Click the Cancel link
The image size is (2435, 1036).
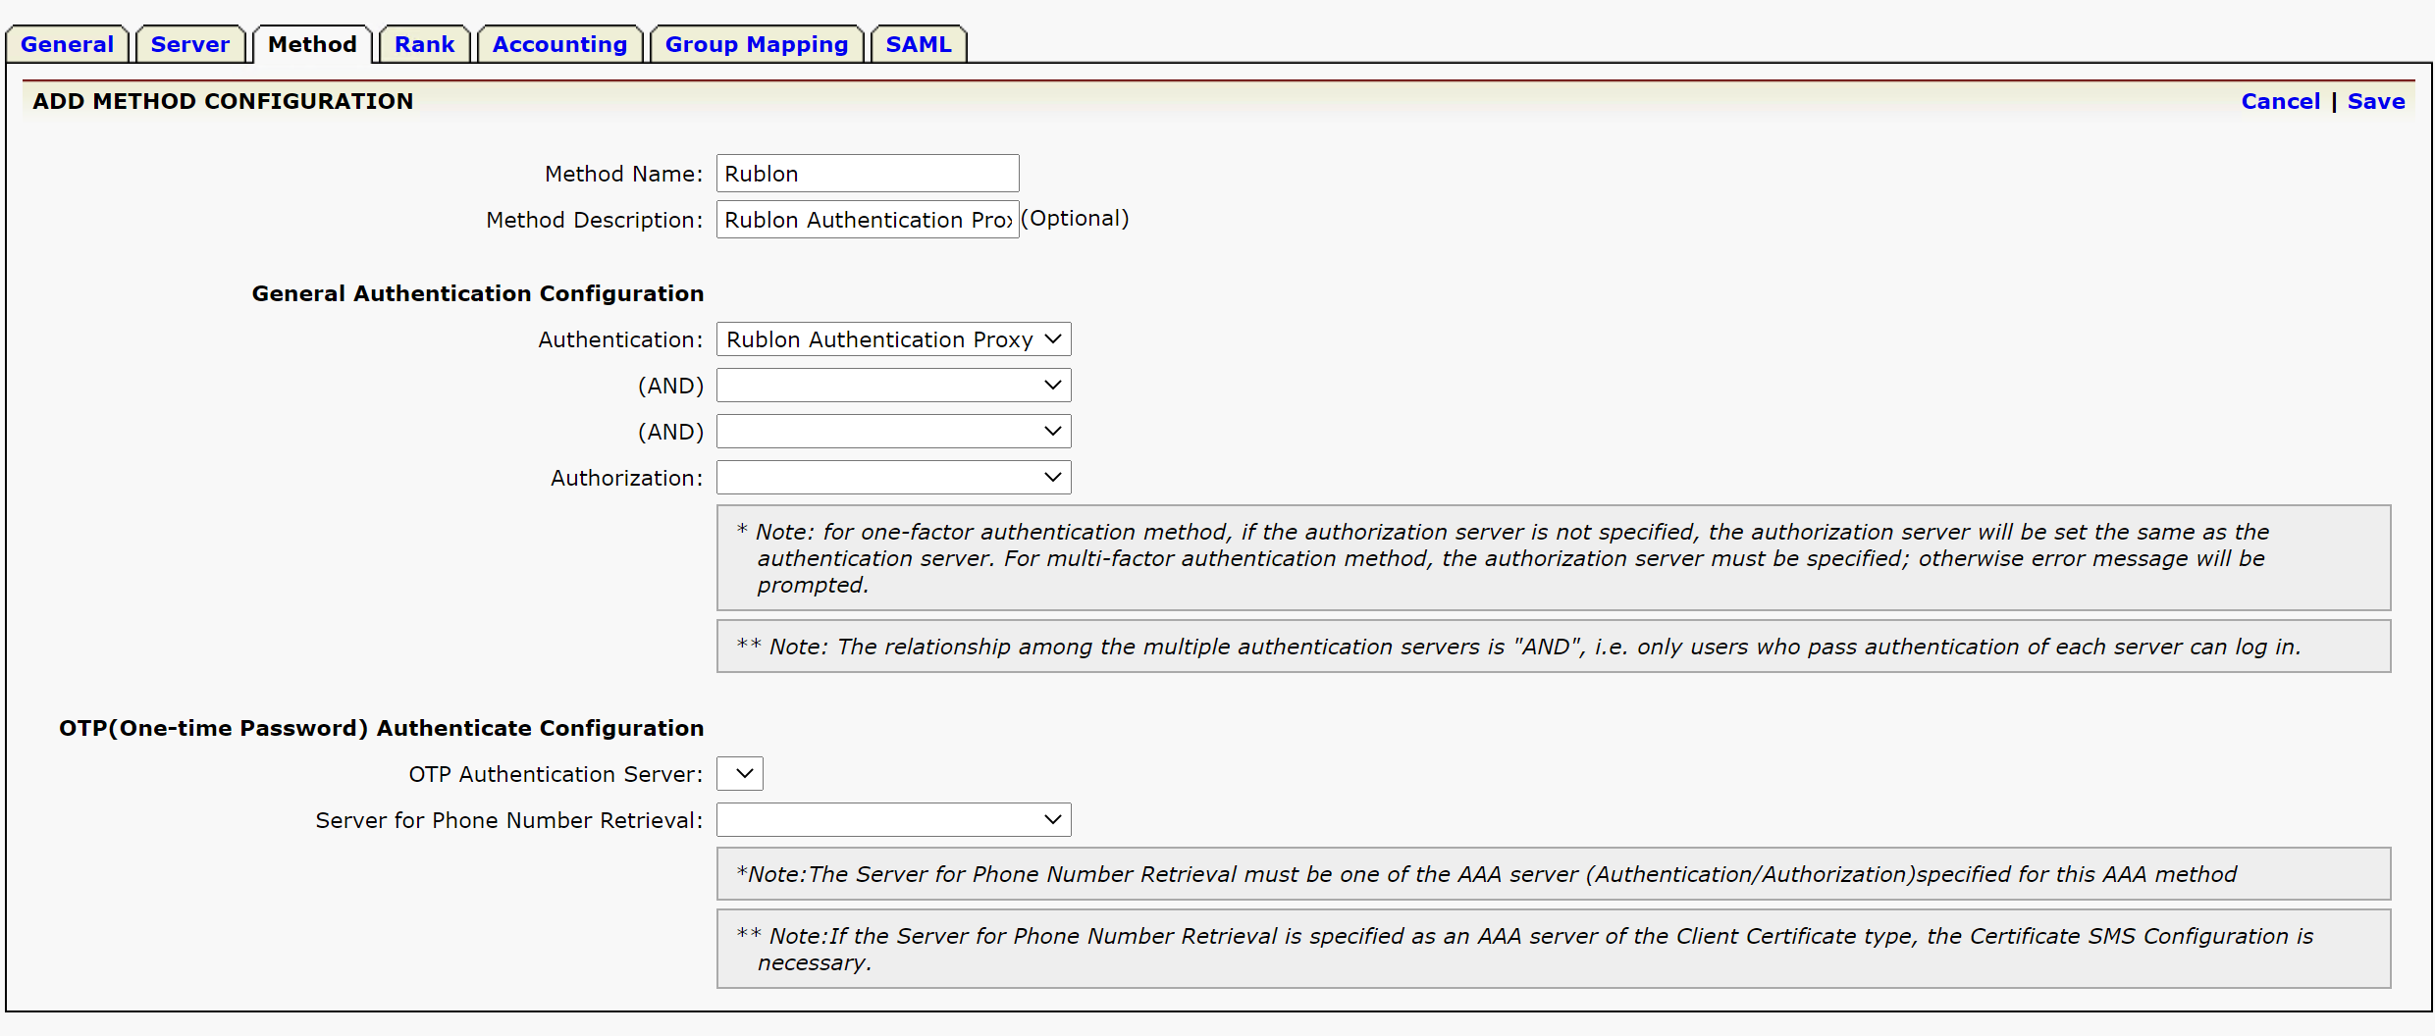click(x=2280, y=101)
